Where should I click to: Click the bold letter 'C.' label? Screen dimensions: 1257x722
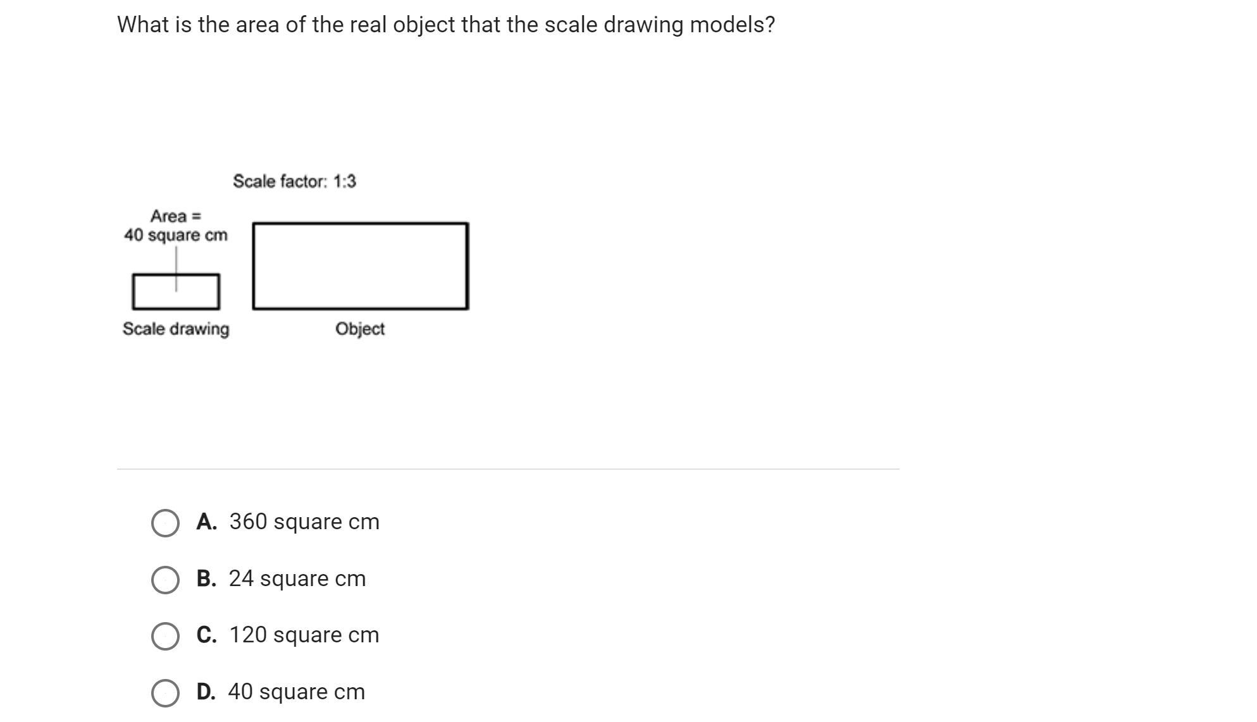tap(207, 635)
